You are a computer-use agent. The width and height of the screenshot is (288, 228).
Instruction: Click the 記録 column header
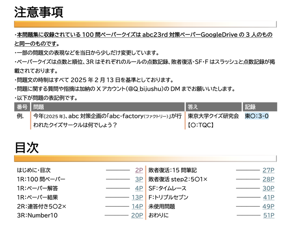[260, 107]
